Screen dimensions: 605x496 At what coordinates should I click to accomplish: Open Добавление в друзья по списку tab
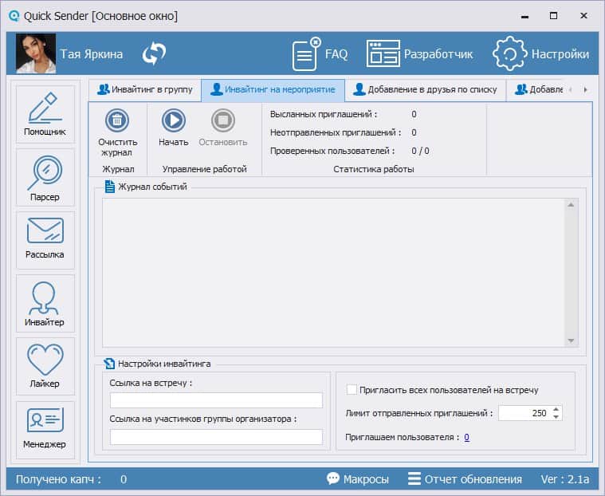(425, 89)
